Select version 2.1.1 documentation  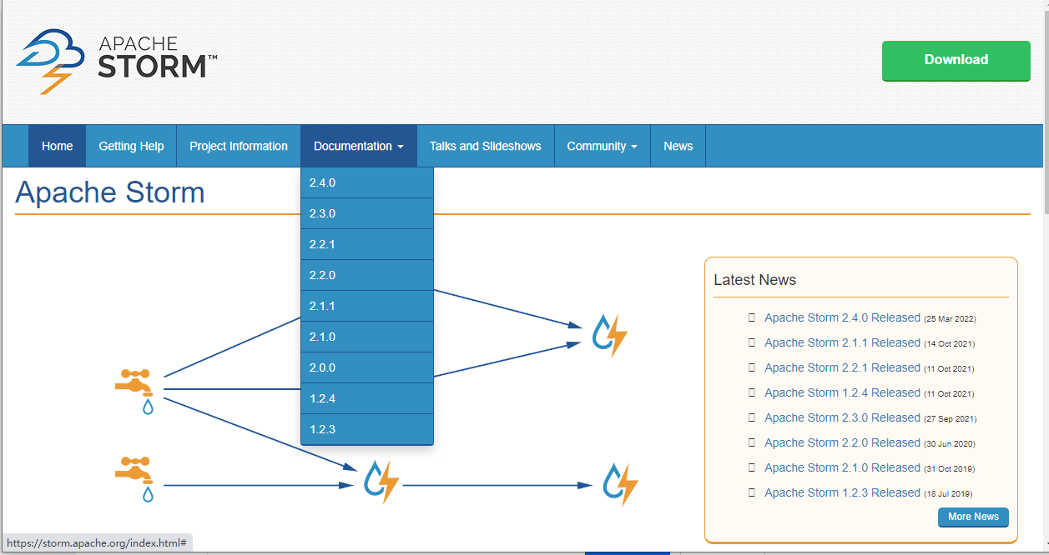tap(367, 306)
